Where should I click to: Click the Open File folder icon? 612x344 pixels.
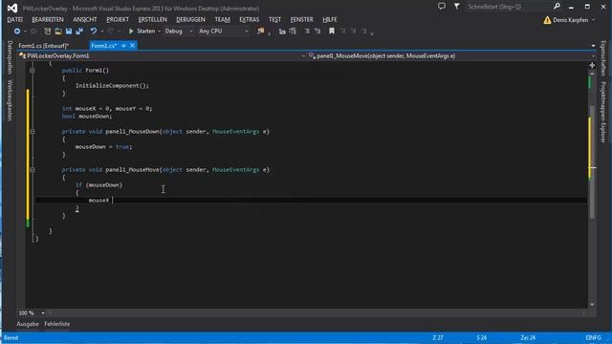point(58,32)
